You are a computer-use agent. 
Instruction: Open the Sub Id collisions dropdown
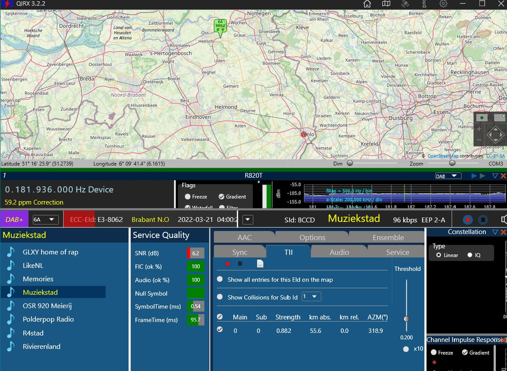point(311,297)
